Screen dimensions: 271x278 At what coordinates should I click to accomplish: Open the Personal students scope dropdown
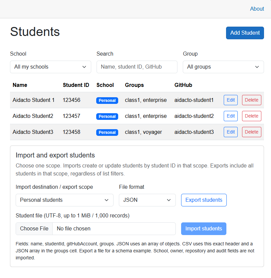[65, 200]
